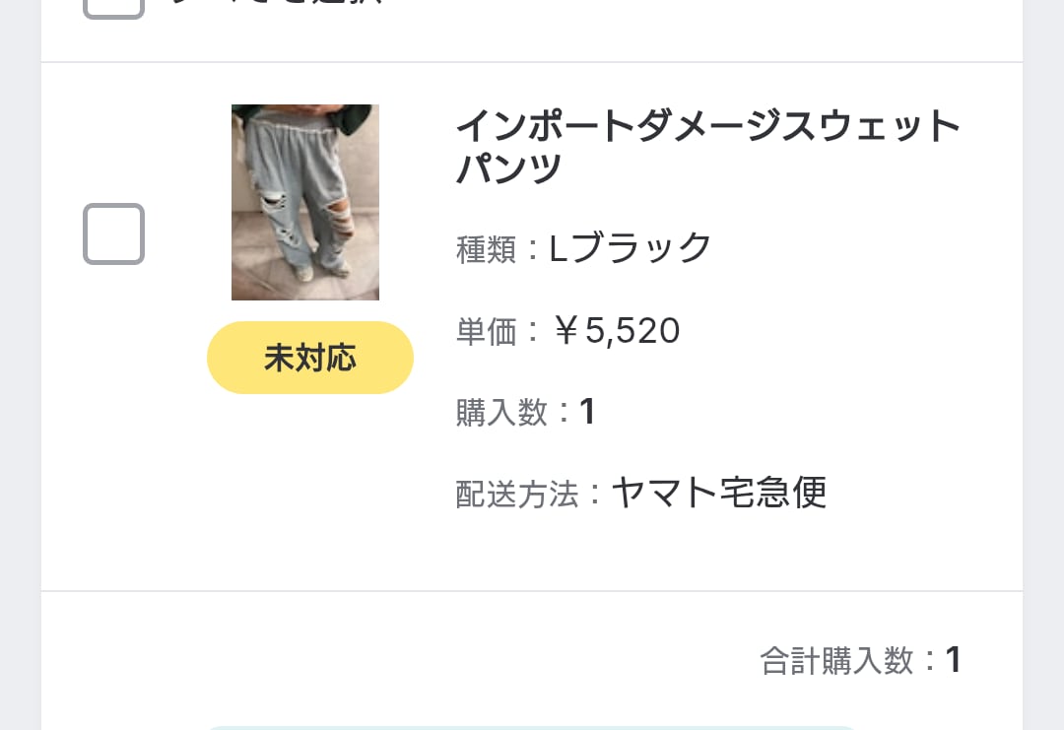Image resolution: width=1064 pixels, height=730 pixels.
Task: Click the select-all label text at top
Action: click(x=276, y=4)
